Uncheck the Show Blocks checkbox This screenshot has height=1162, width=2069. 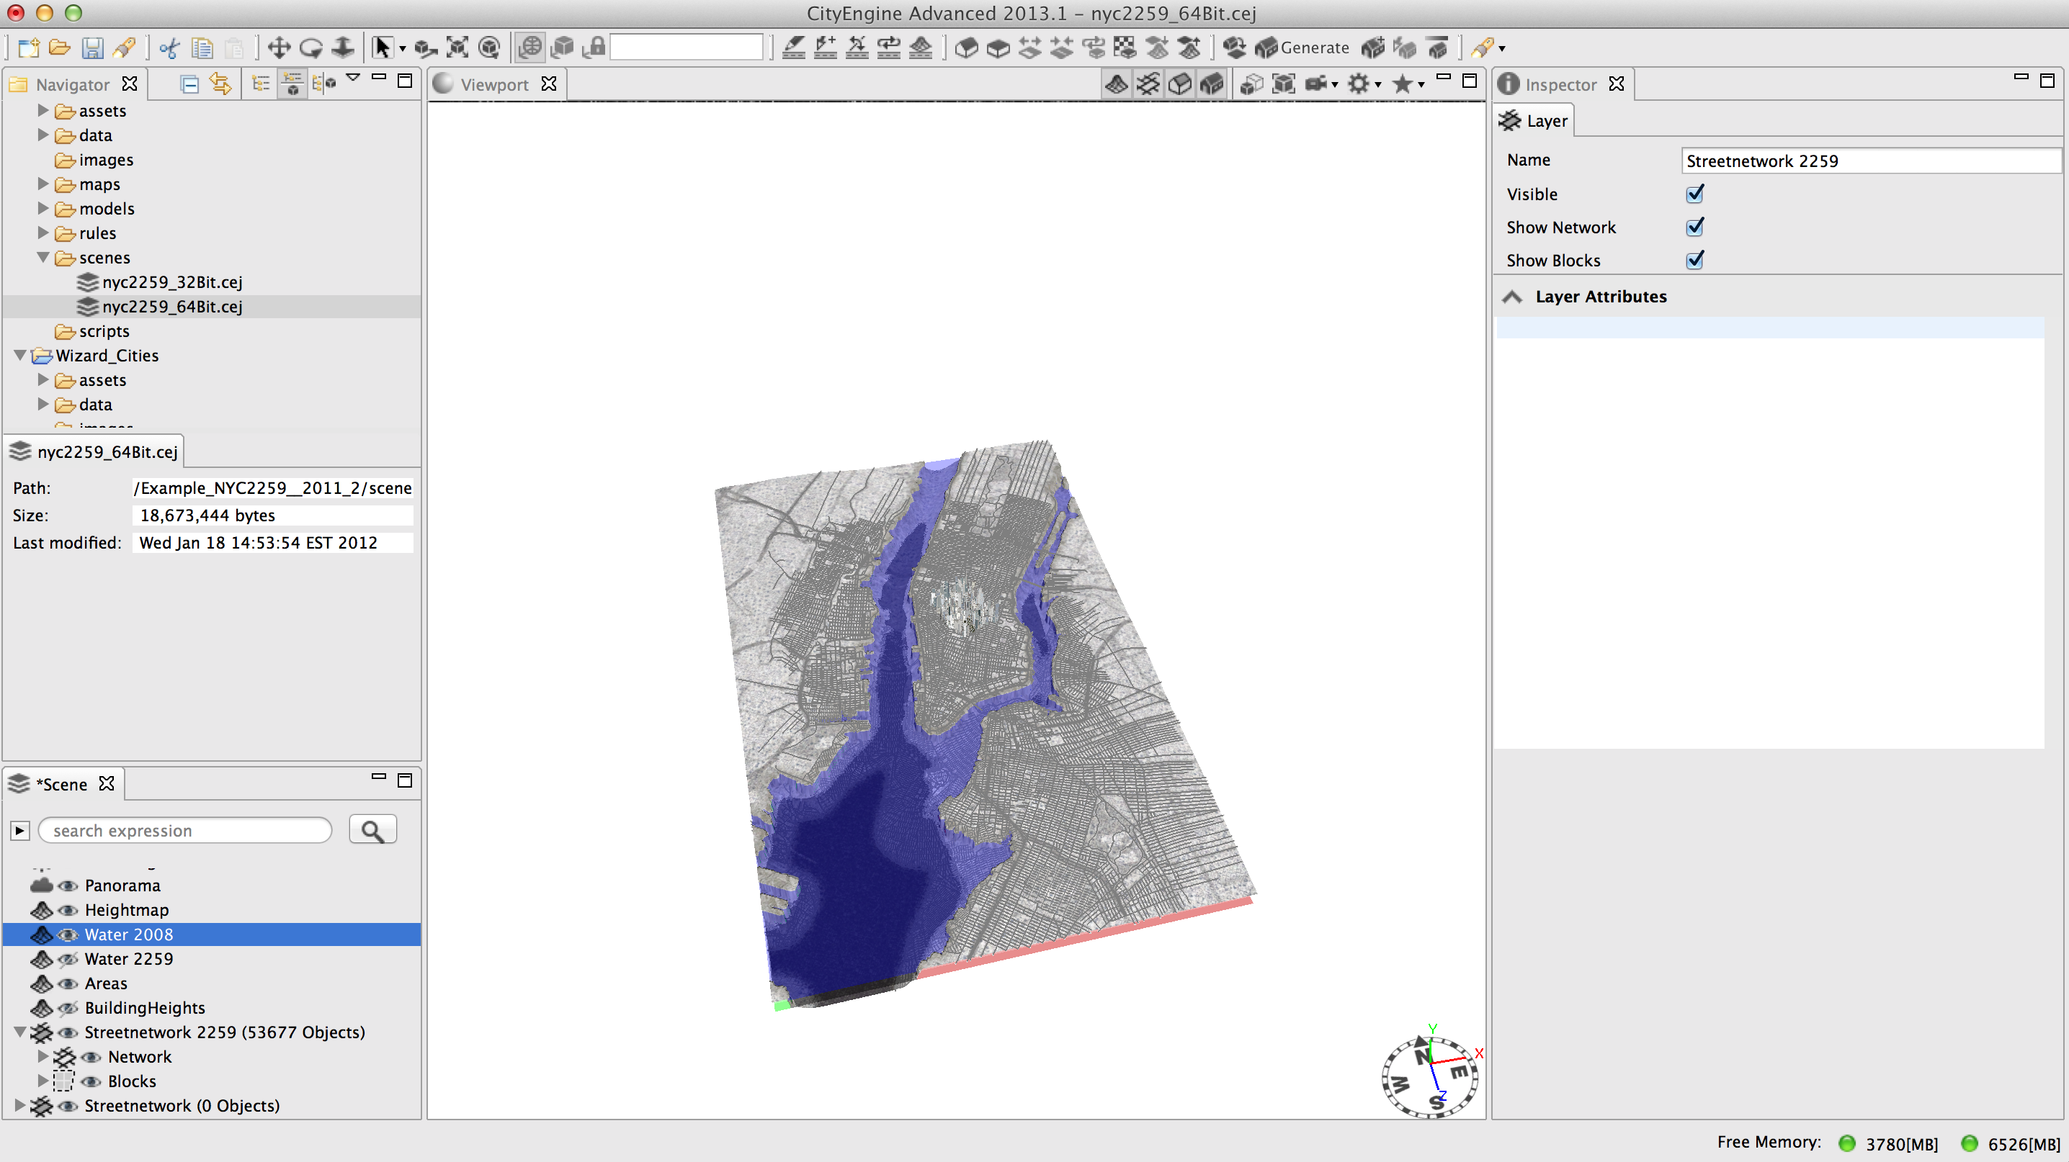point(1694,260)
